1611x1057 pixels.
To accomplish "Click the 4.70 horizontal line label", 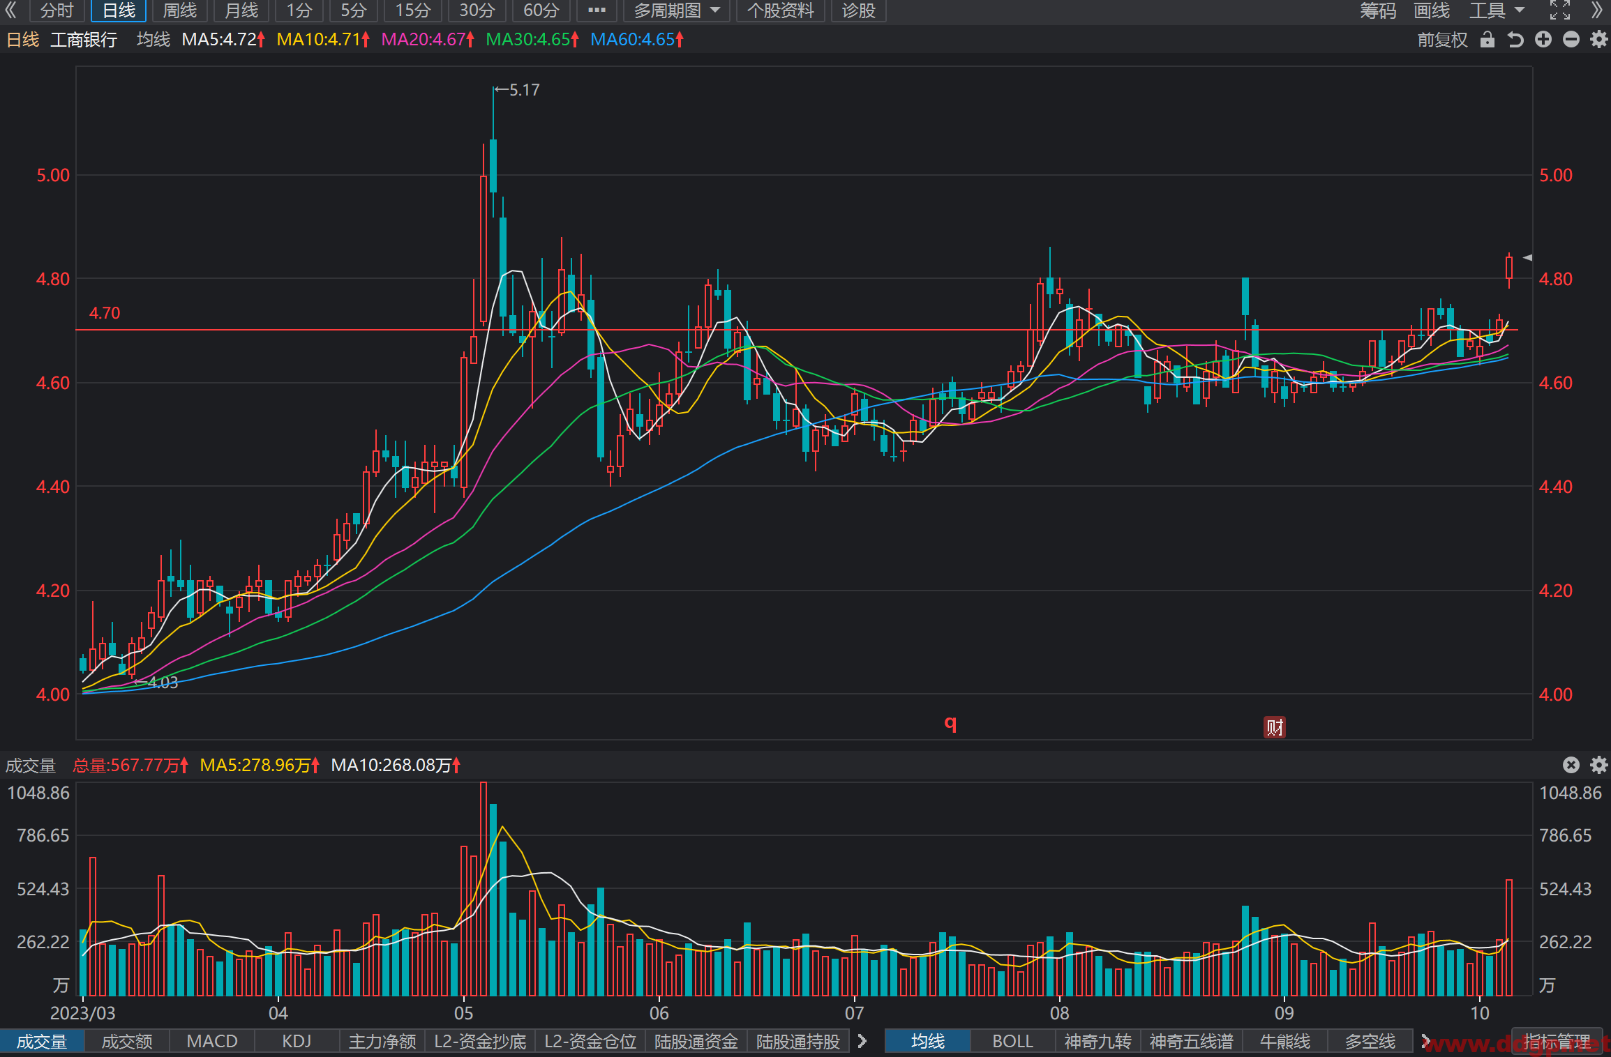I will click(105, 313).
